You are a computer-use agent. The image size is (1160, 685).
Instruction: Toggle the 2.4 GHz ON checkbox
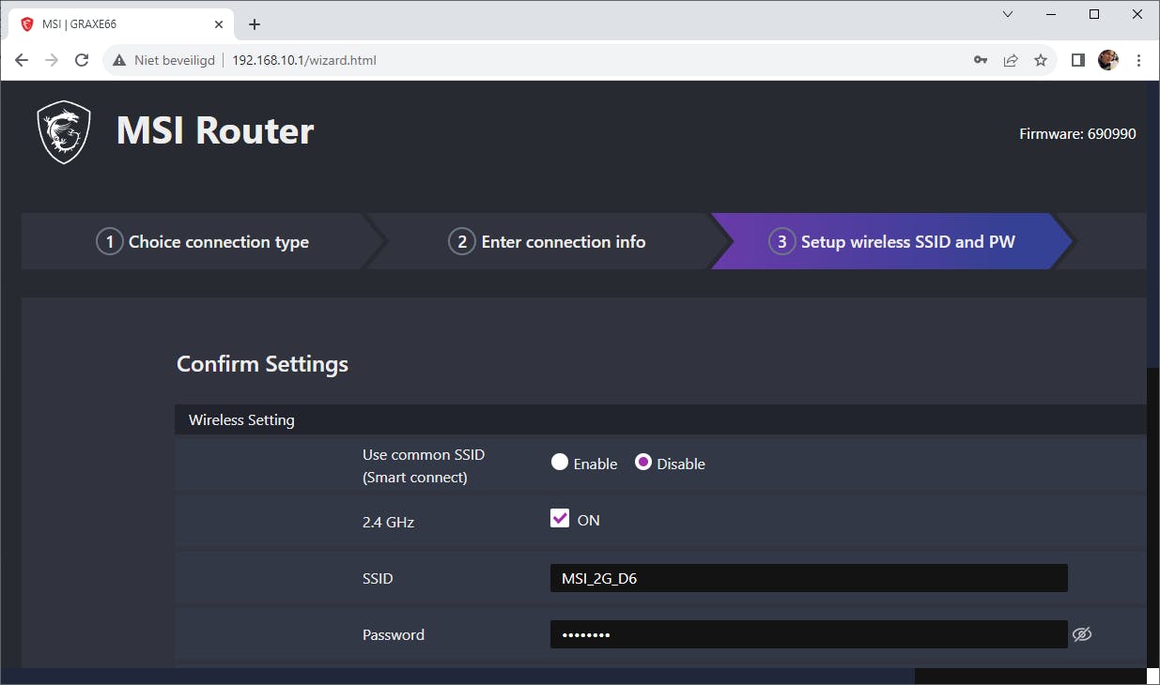point(560,518)
